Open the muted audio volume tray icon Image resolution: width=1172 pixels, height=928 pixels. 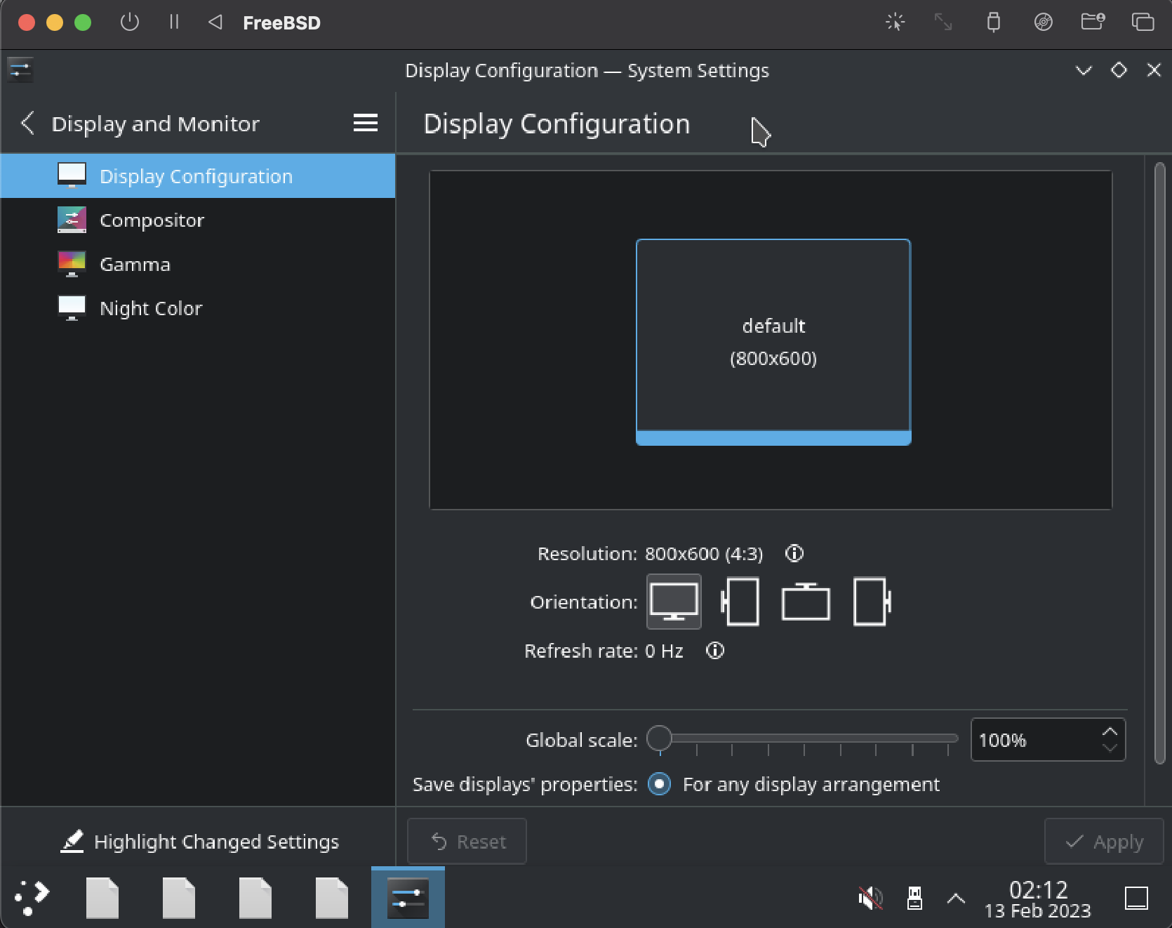[x=870, y=898]
